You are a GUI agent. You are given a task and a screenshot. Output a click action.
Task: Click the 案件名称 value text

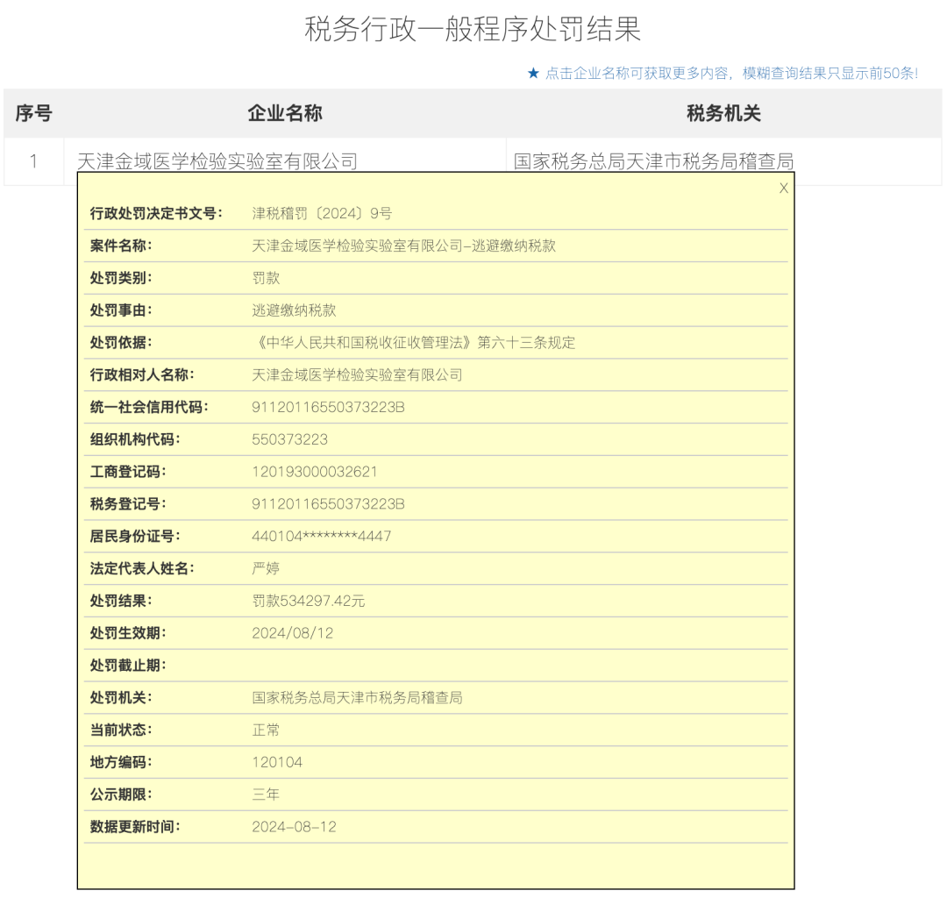click(x=403, y=246)
